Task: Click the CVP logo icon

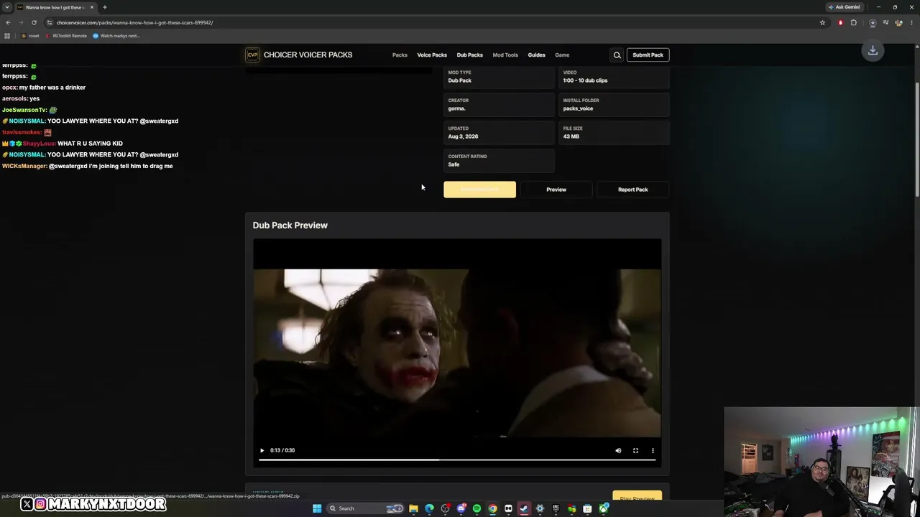Action: click(252, 55)
